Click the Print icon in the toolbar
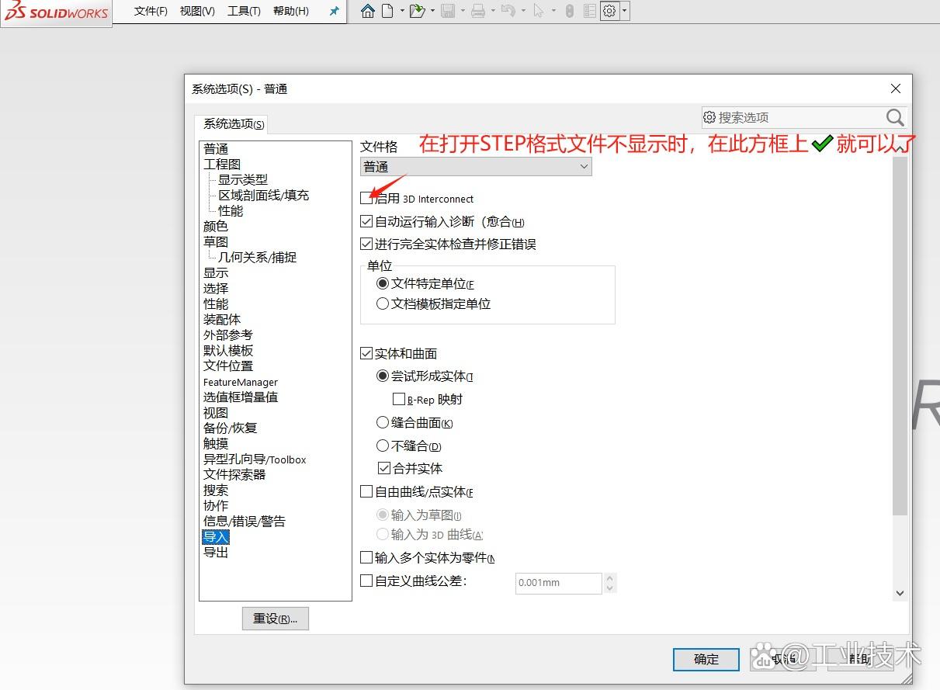This screenshot has width=940, height=690. click(x=478, y=11)
